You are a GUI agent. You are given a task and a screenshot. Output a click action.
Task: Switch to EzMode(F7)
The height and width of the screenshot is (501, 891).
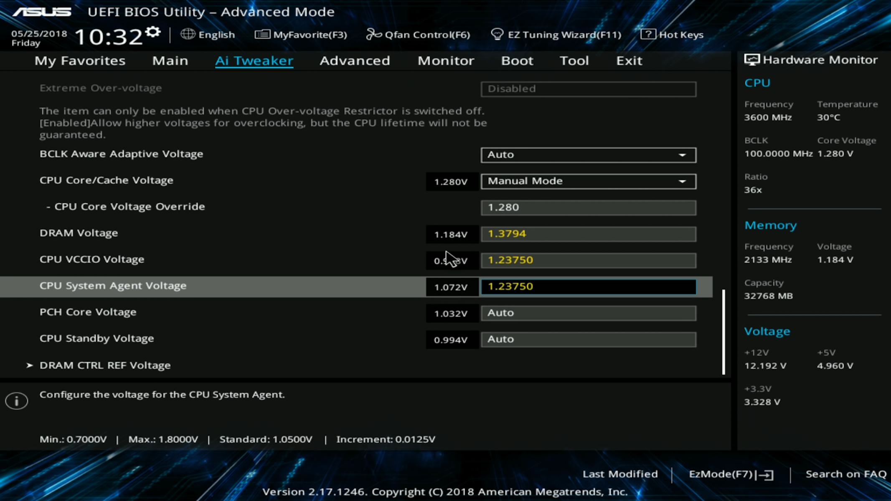(731, 474)
